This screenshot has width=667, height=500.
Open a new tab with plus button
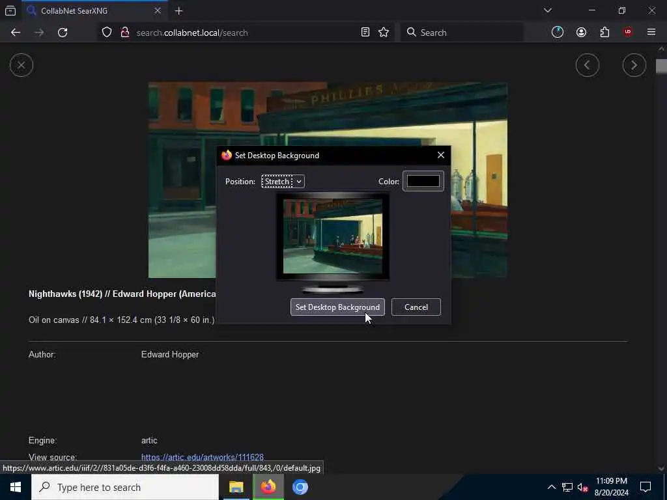(178, 11)
